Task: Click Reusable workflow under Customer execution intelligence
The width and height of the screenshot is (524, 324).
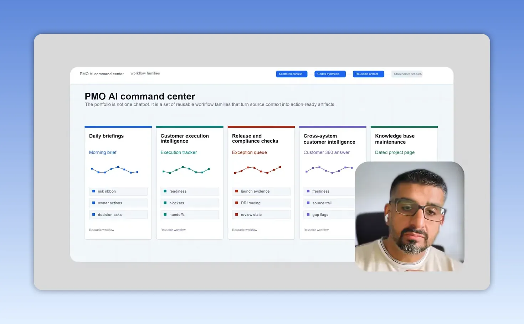Action: click(x=173, y=230)
